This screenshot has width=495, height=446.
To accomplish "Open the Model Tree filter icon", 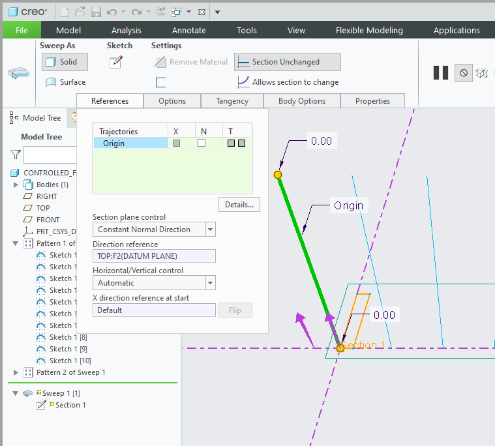I will point(16,155).
